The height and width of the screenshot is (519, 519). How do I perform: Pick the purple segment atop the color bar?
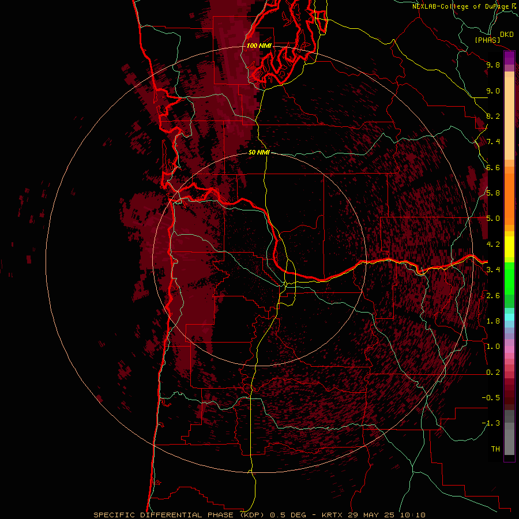[x=509, y=58]
